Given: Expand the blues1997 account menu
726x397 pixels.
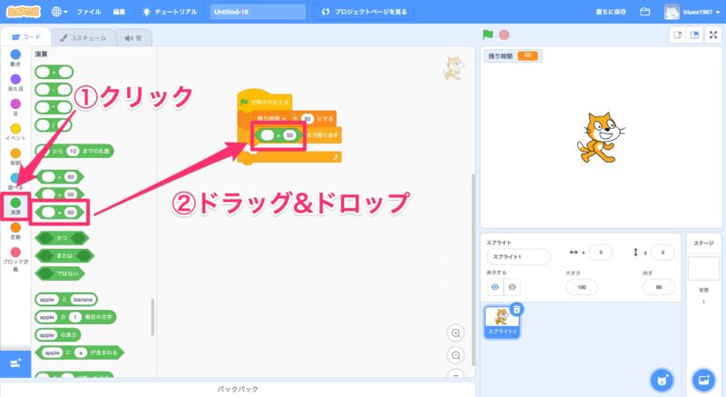Looking at the screenshot, I should tap(694, 12).
